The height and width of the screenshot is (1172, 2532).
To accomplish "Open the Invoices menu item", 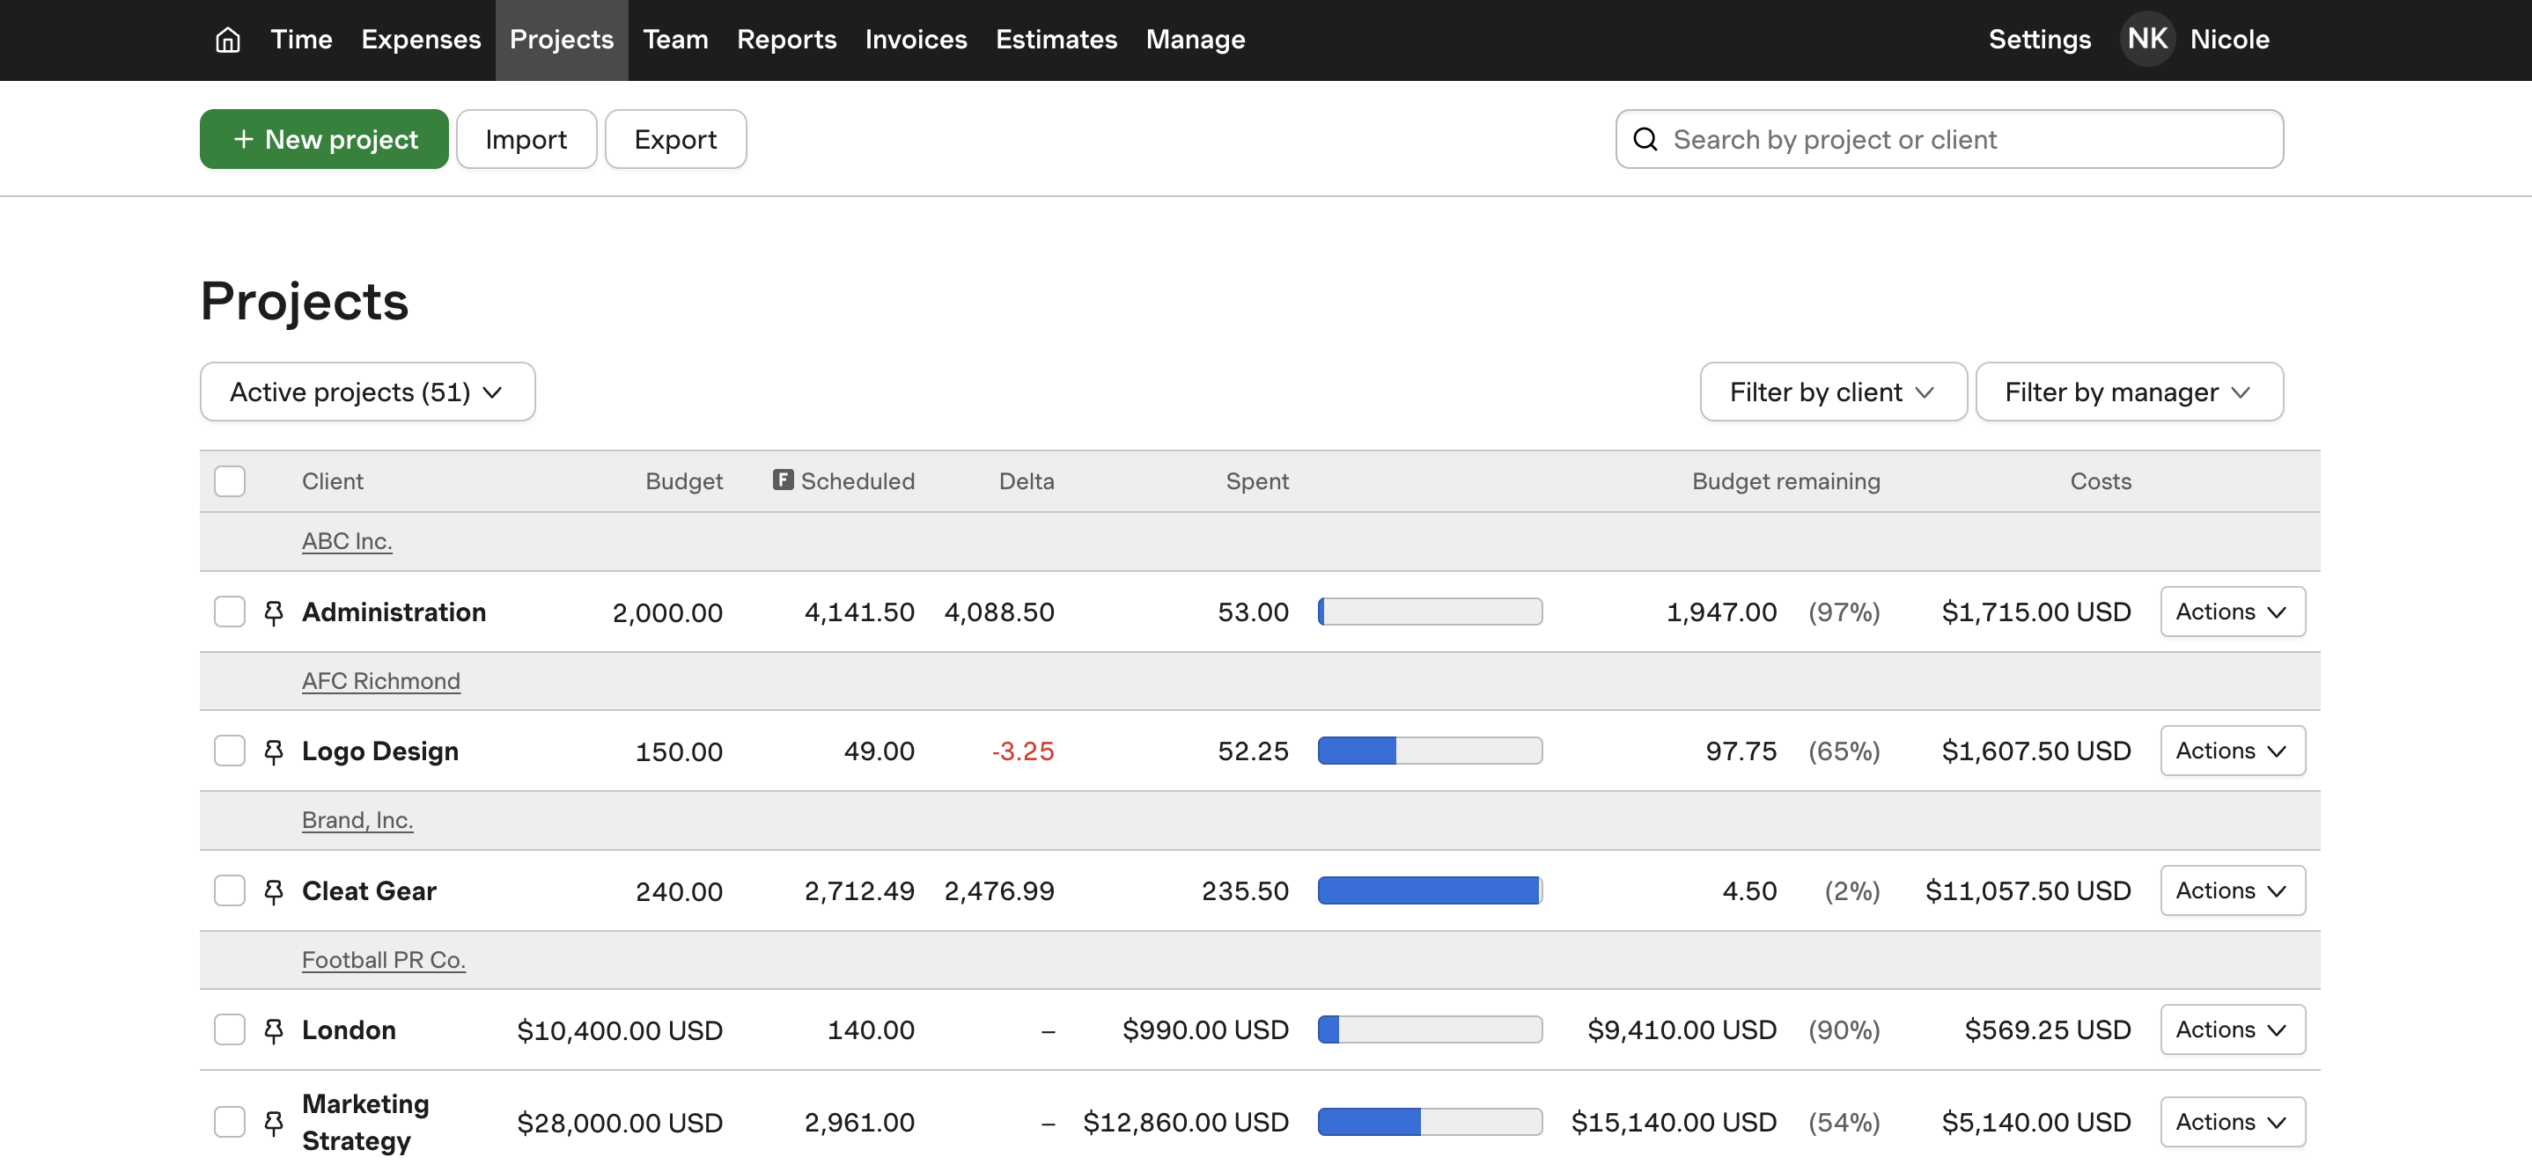I will (x=915, y=40).
